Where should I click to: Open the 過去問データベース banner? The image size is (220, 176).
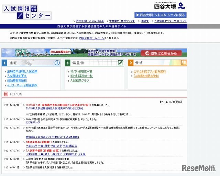(x=94, y=53)
